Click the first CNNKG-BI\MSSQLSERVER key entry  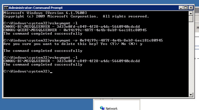72,27
